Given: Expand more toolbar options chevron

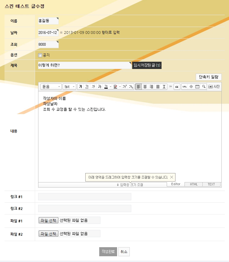Looking at the screenshot, I should [x=170, y=87].
